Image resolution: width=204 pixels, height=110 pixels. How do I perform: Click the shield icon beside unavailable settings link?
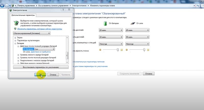[15, 29]
